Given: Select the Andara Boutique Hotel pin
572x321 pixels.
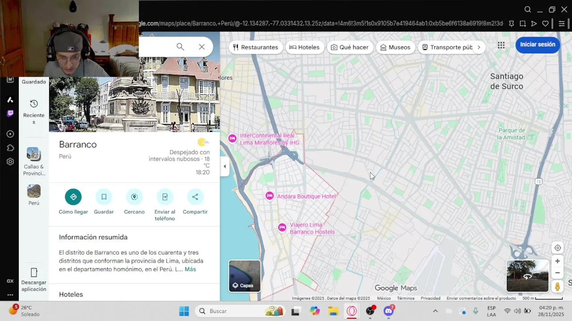Looking at the screenshot, I should [269, 196].
